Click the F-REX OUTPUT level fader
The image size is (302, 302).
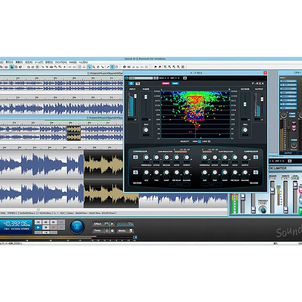point(262,99)
